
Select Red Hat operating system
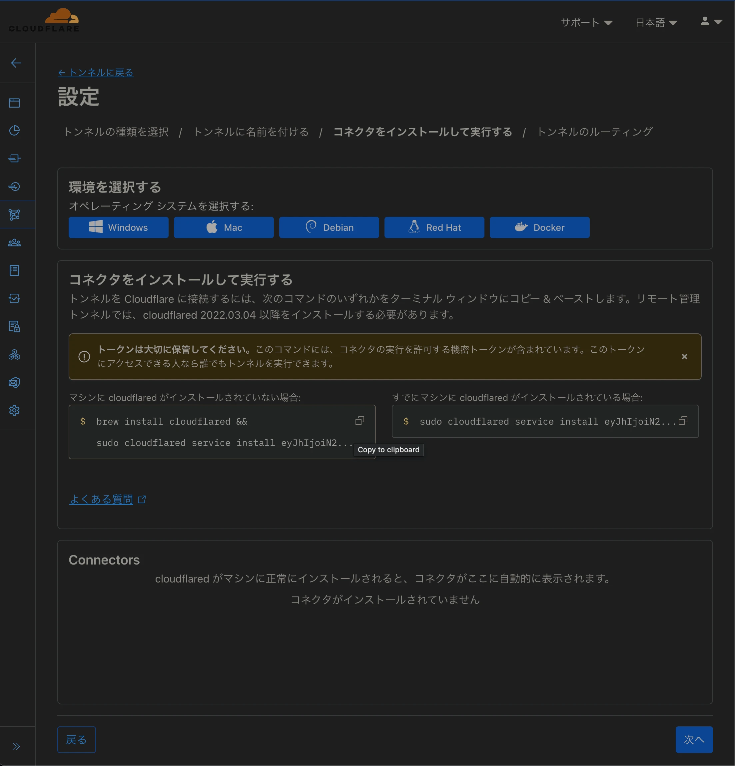point(434,227)
